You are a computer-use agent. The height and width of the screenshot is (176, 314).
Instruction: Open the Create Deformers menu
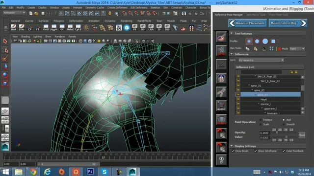coord(117,8)
